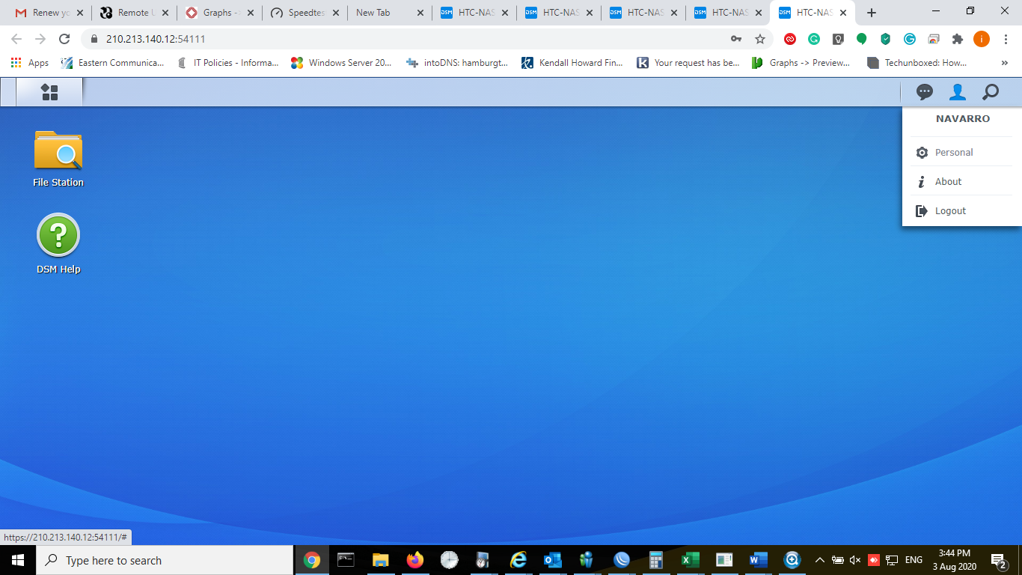This screenshot has width=1022, height=575.
Task: Switch to the New Tab tab
Action: pos(388,13)
